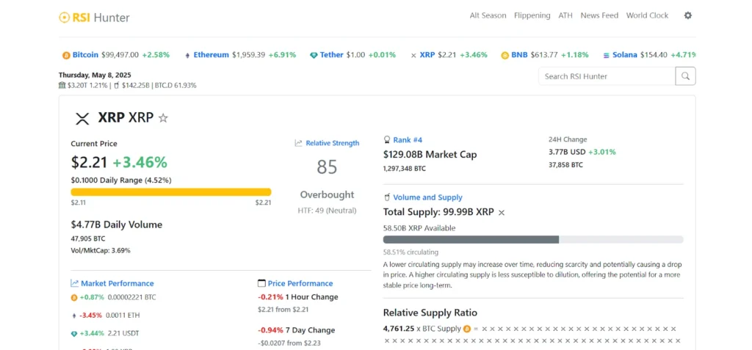Click the $2.21 current price text
The image size is (752, 350).
pos(89,163)
